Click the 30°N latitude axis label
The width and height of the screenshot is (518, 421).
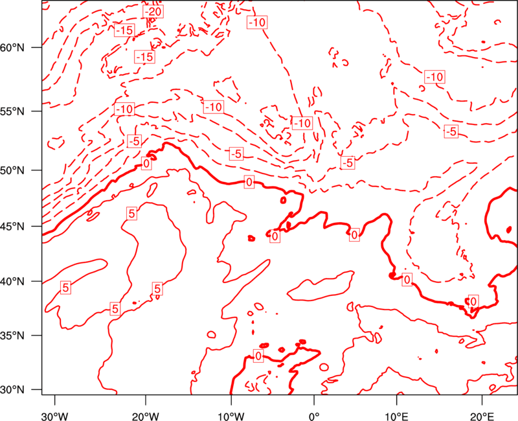[12, 390]
